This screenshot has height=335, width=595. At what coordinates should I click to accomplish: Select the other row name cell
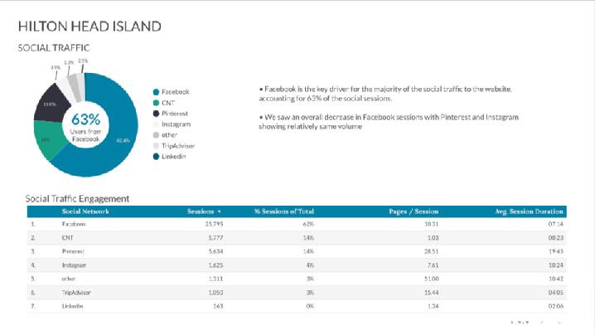pos(69,279)
